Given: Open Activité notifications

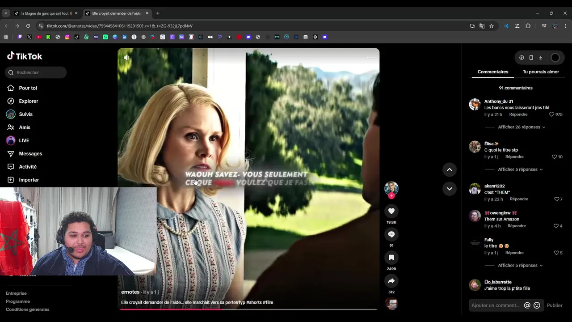Looking at the screenshot, I should (x=28, y=167).
